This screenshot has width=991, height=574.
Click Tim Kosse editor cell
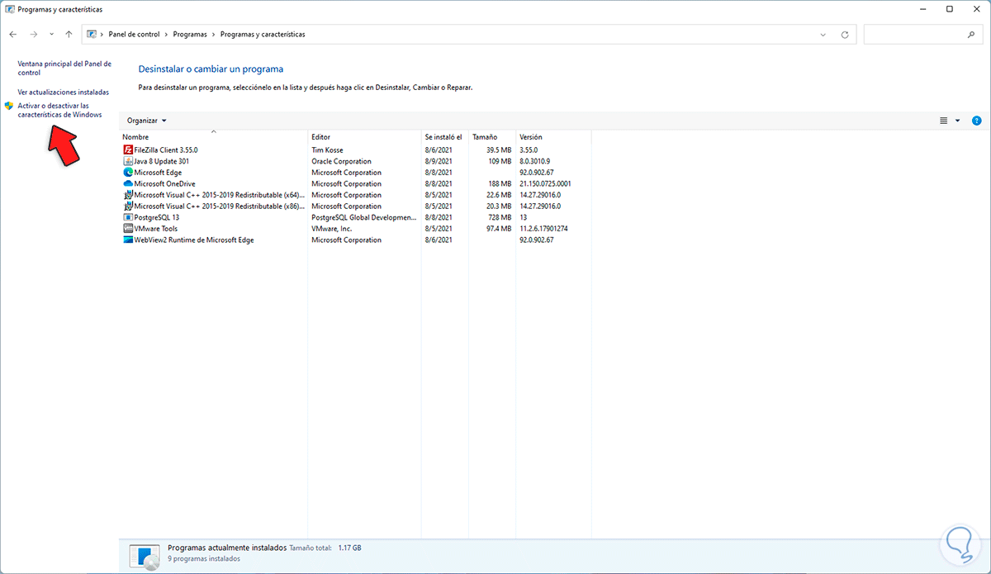(x=326, y=150)
